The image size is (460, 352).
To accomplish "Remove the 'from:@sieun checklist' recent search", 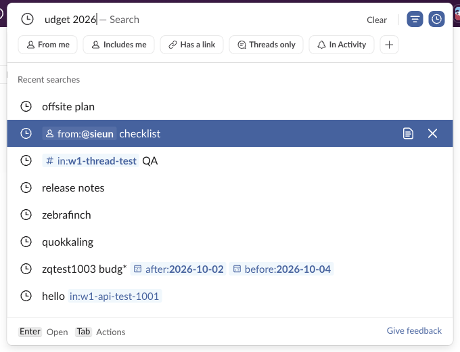I will point(432,133).
